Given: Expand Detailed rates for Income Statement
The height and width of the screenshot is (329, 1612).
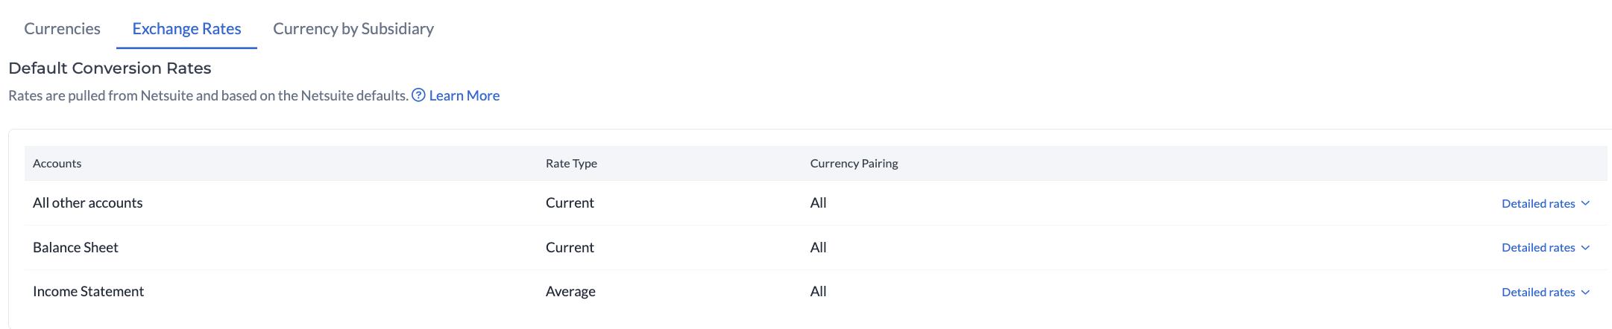Looking at the screenshot, I should 1537,293.
